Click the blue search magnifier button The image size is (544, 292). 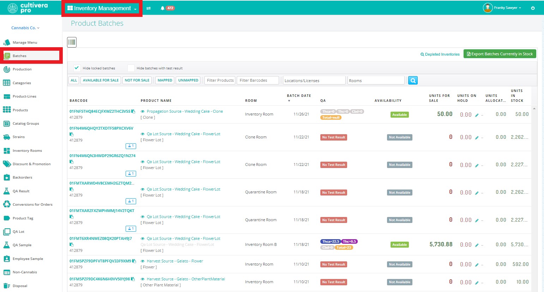413,80
